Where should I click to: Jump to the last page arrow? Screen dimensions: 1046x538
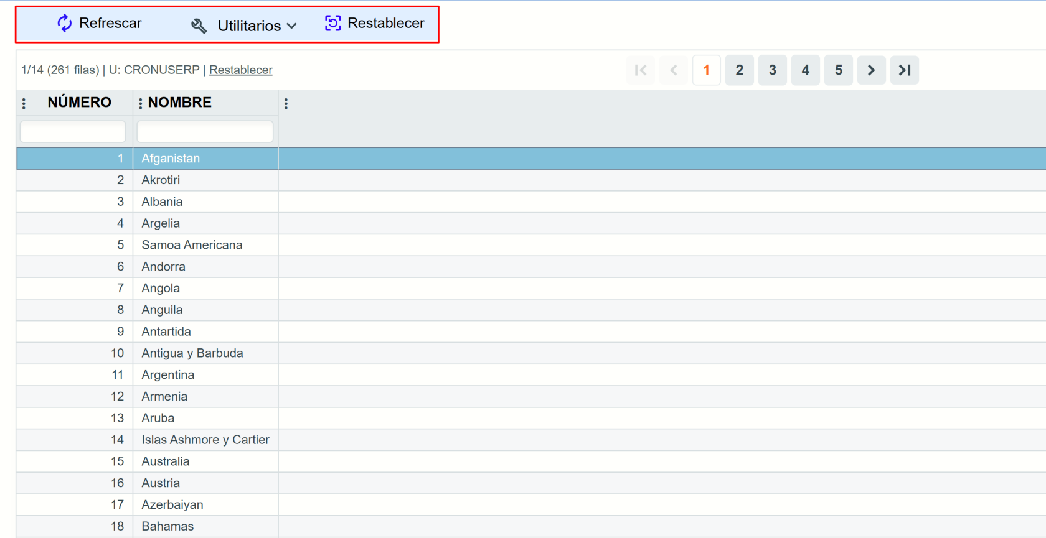pyautogui.click(x=905, y=70)
